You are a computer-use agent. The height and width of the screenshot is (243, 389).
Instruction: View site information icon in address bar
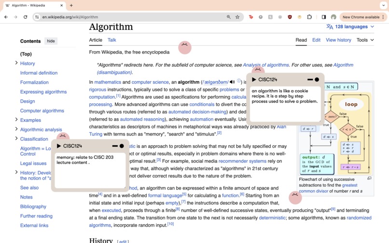(37, 17)
